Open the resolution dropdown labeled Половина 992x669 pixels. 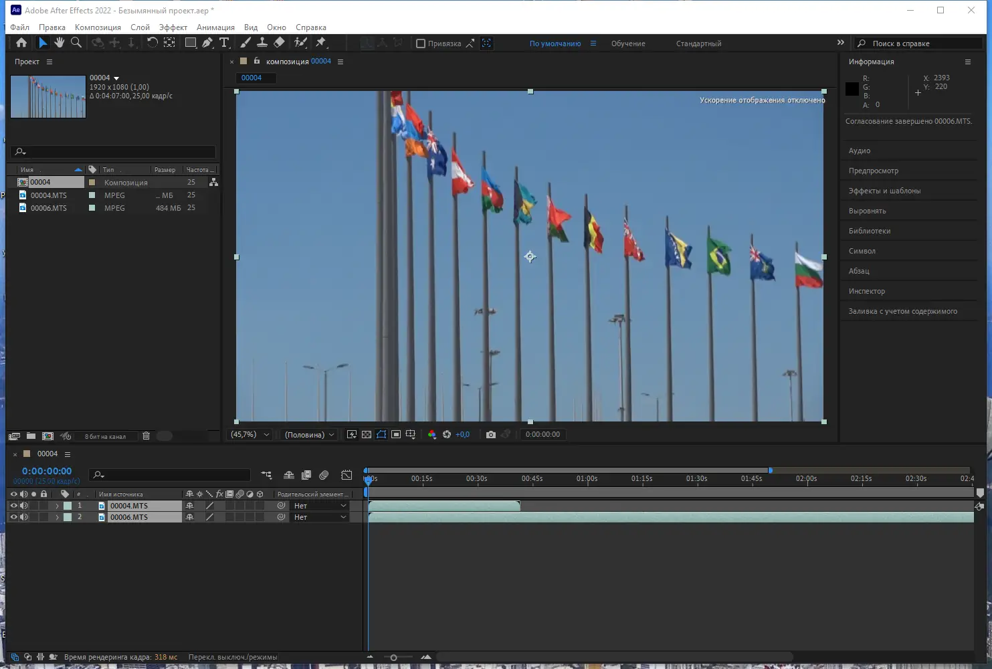308,434
